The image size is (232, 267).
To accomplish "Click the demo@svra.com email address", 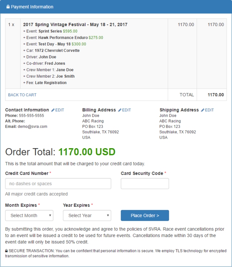I will click(32, 126).
